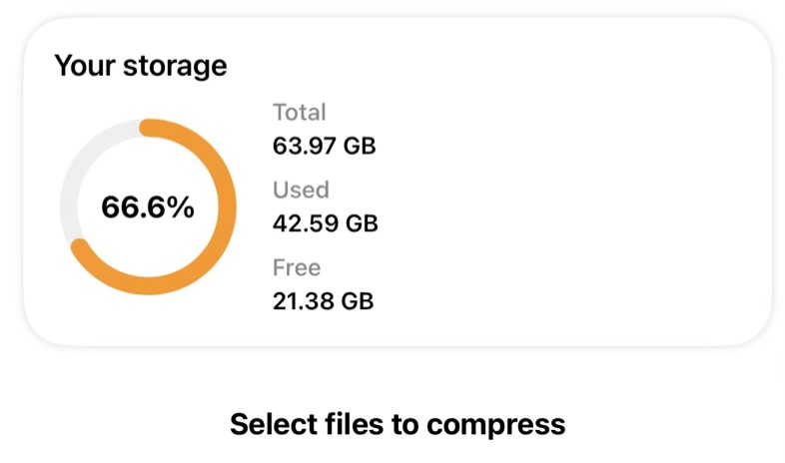The image size is (785, 463).
Task: Select the "Used" label
Action: 300,190
